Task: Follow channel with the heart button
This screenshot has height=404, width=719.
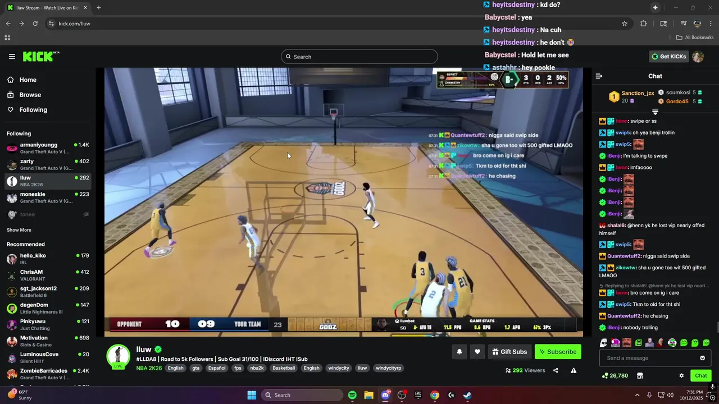Action: (477, 352)
